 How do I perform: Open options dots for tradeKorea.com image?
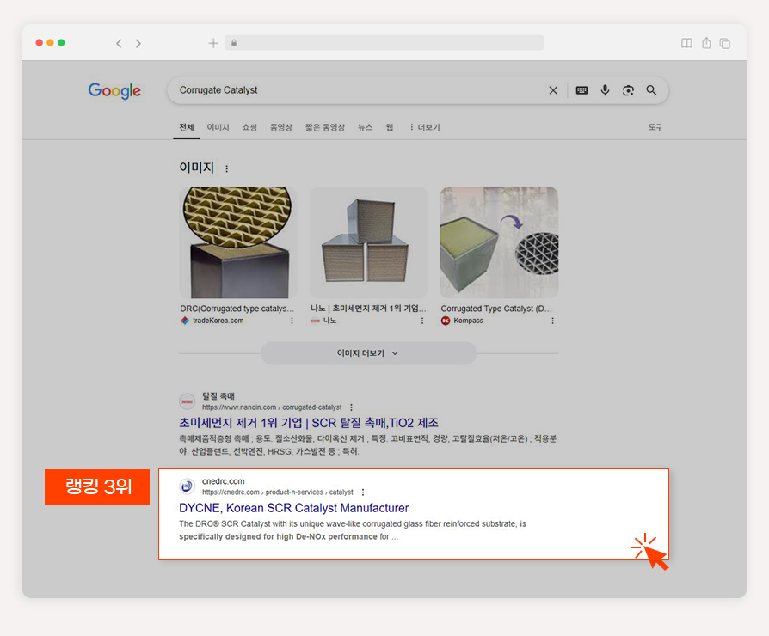(292, 321)
